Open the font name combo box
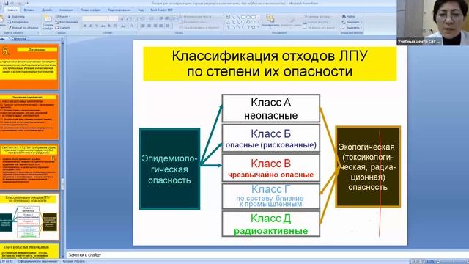Image resolution: width=469 pixels, height=264 pixels. point(95,18)
